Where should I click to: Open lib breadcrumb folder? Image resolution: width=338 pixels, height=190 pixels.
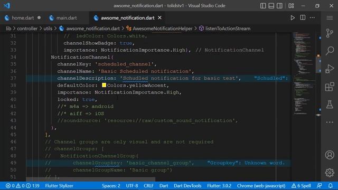[8, 28]
